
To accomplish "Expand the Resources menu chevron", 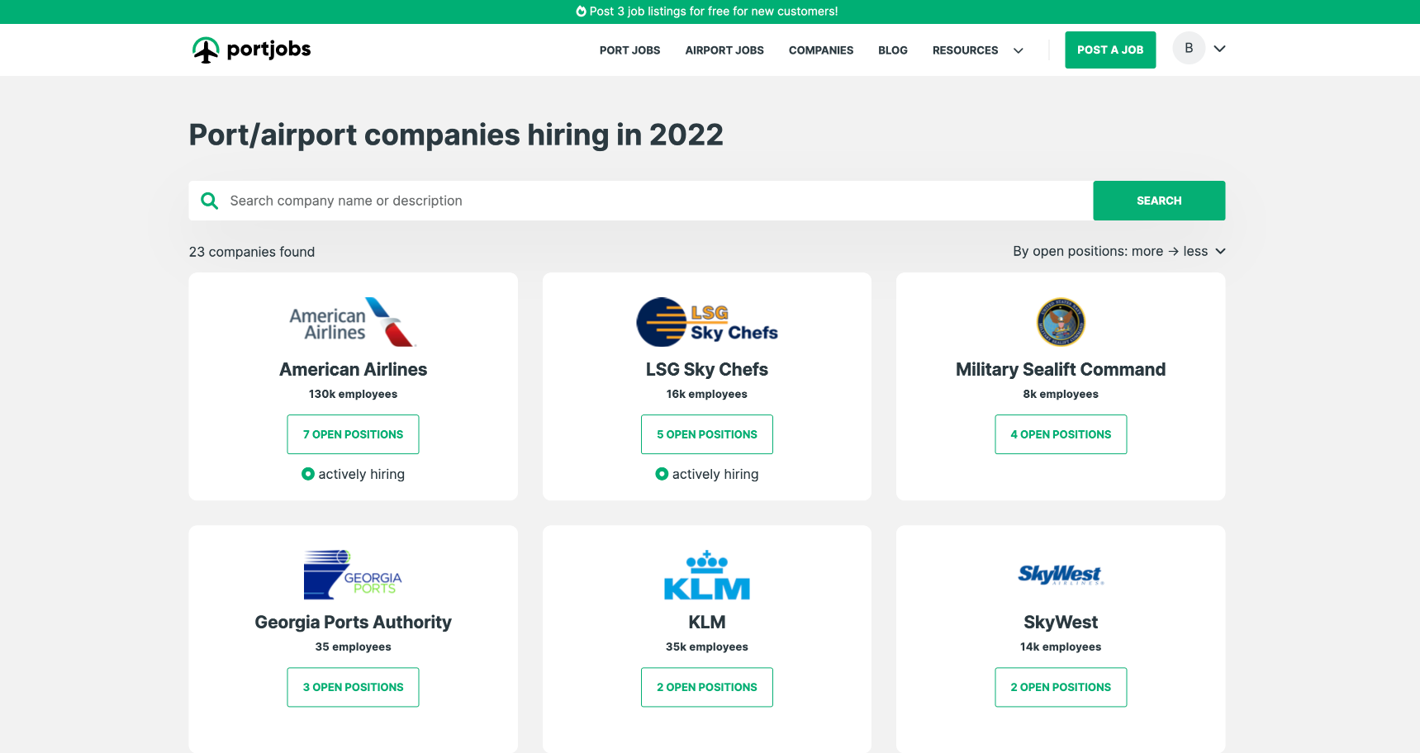I will [1019, 50].
